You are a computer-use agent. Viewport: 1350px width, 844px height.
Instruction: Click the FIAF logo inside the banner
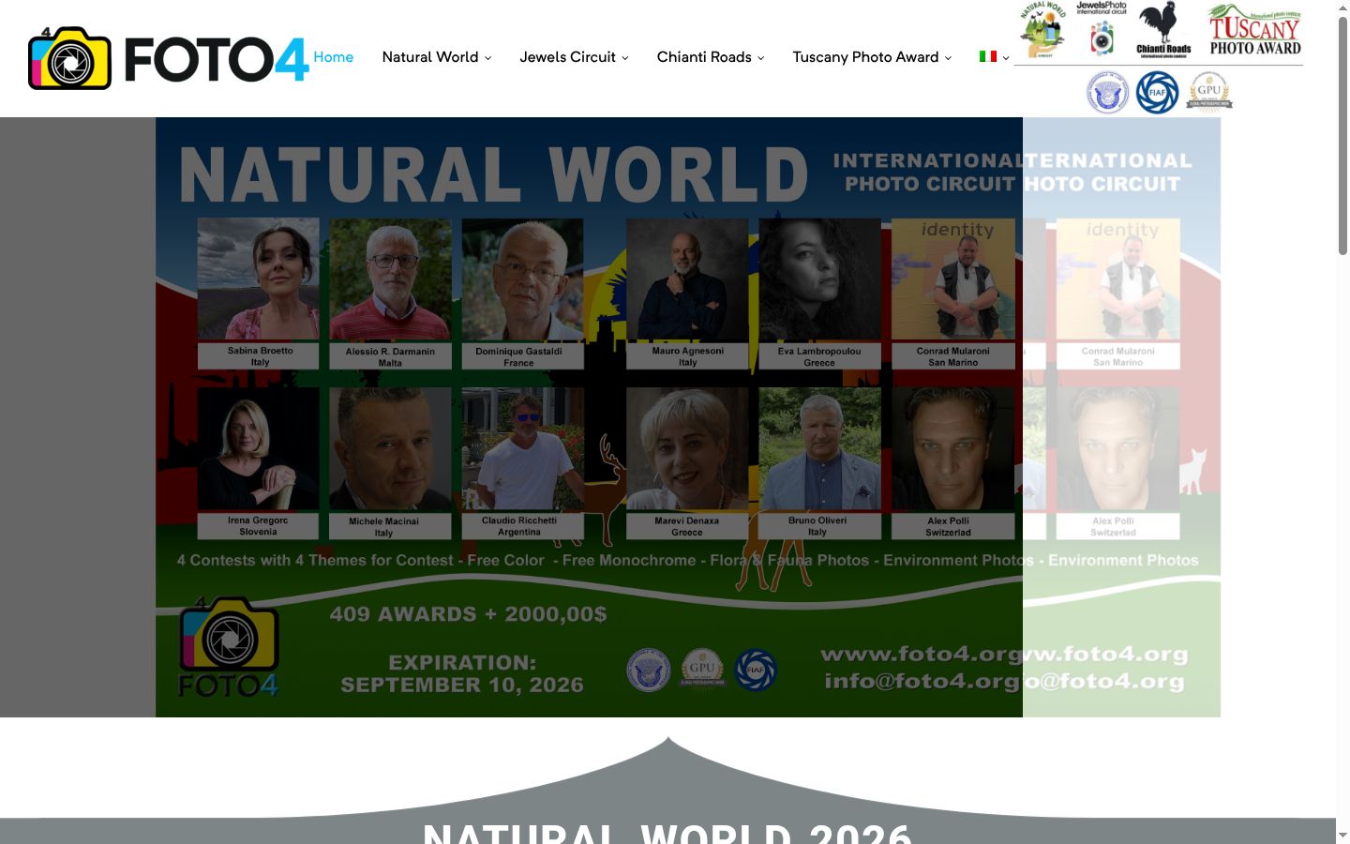coord(756,670)
